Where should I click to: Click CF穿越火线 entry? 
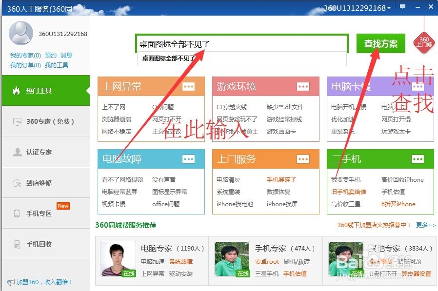point(232,107)
